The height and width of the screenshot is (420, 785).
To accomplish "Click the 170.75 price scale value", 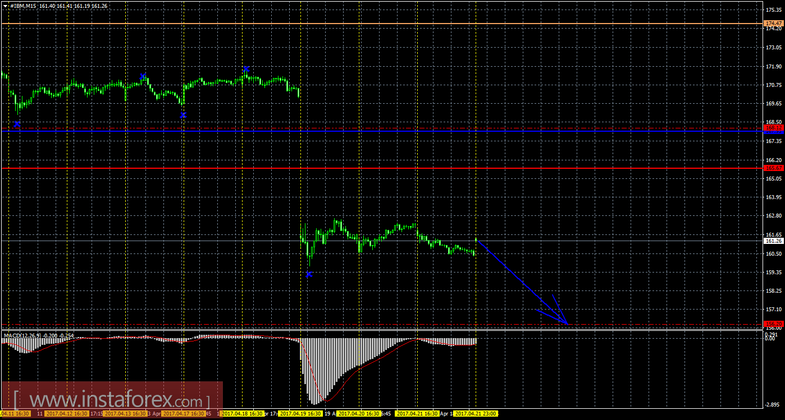I will point(773,85).
